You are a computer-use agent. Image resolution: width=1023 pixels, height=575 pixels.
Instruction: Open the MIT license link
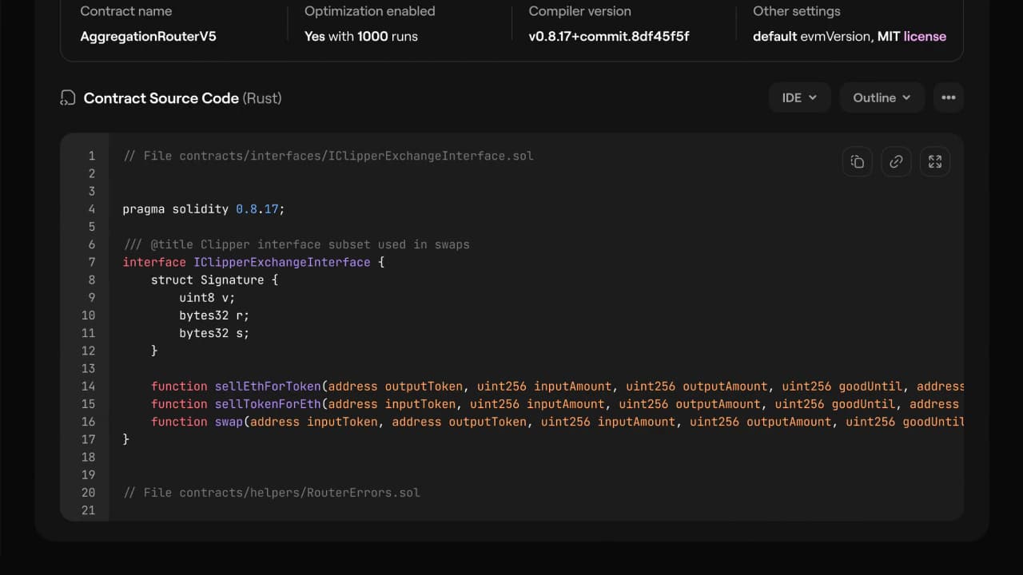[925, 36]
